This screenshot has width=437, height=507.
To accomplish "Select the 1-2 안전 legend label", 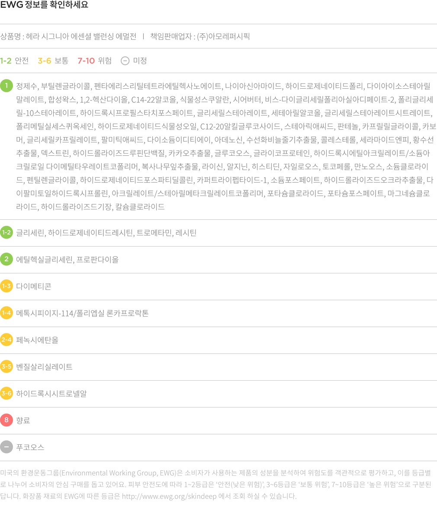I will tap(14, 61).
